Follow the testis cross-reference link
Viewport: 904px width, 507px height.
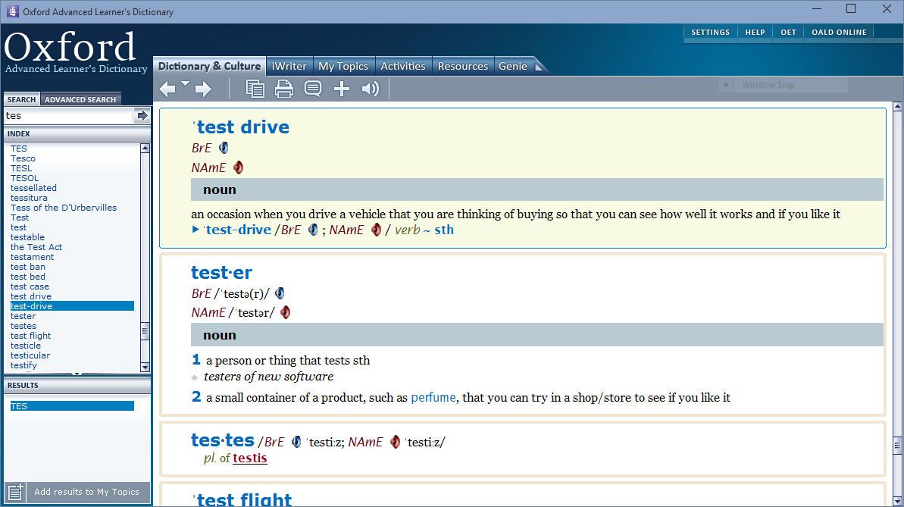(249, 458)
